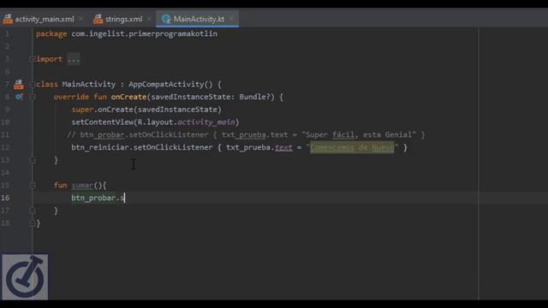Click line number 16 in gutter
Screen dimensions: 548x308
[x=5, y=198]
